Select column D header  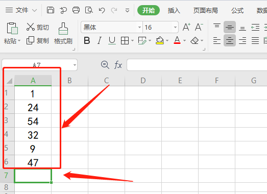pos(143,81)
